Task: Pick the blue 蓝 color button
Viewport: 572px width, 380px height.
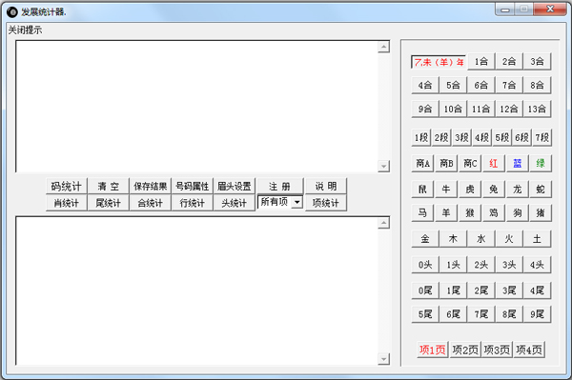Action: [x=517, y=163]
